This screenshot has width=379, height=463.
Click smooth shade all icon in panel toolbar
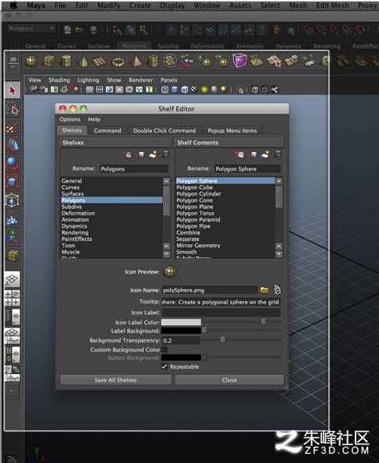point(175,90)
